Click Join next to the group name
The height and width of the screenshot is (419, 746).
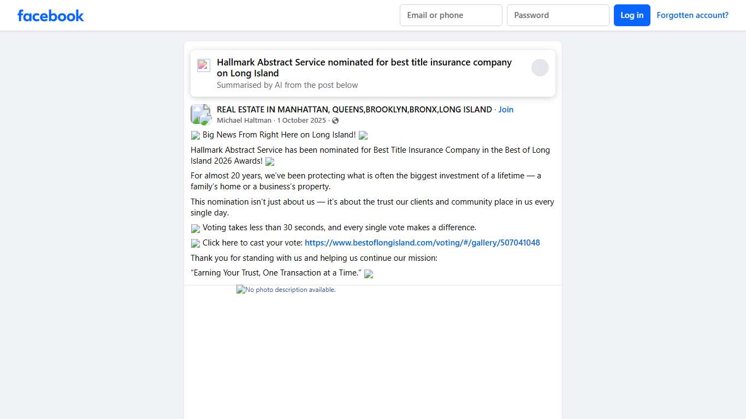click(506, 110)
